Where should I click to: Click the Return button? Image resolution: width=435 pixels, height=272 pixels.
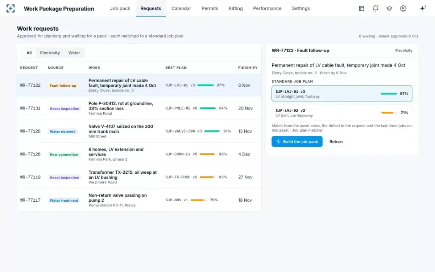pyautogui.click(x=336, y=141)
